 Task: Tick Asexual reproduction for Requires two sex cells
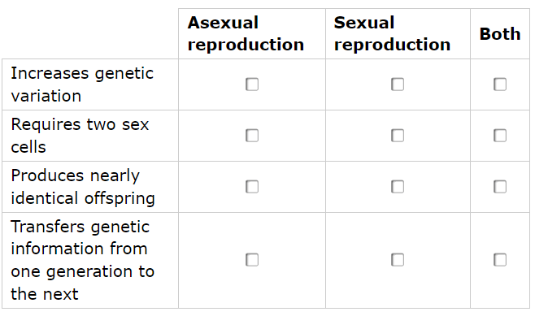tap(252, 136)
